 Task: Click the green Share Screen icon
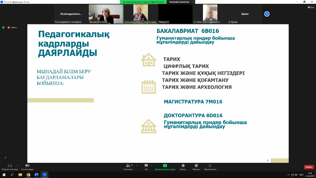165,166
